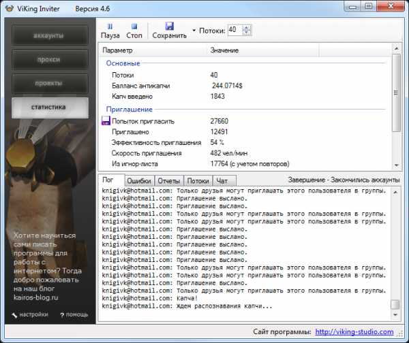Click the Завершение - Закончились аккаунты status text
The width and height of the screenshot is (409, 343).
[344, 180]
